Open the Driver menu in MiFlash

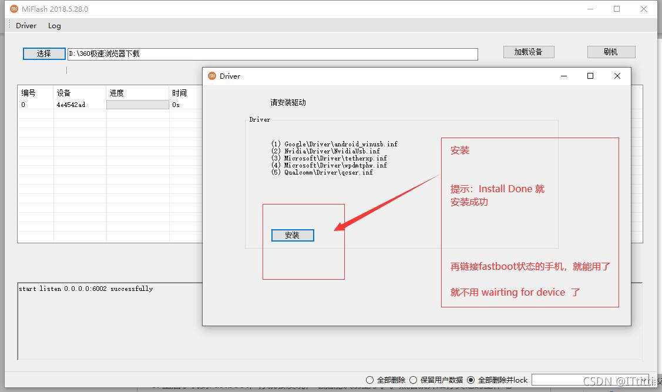pos(26,26)
